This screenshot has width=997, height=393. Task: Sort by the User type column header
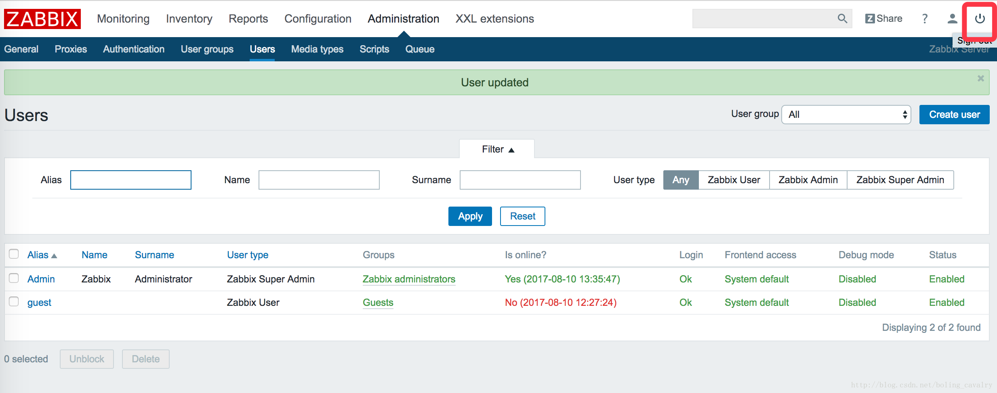tap(248, 255)
